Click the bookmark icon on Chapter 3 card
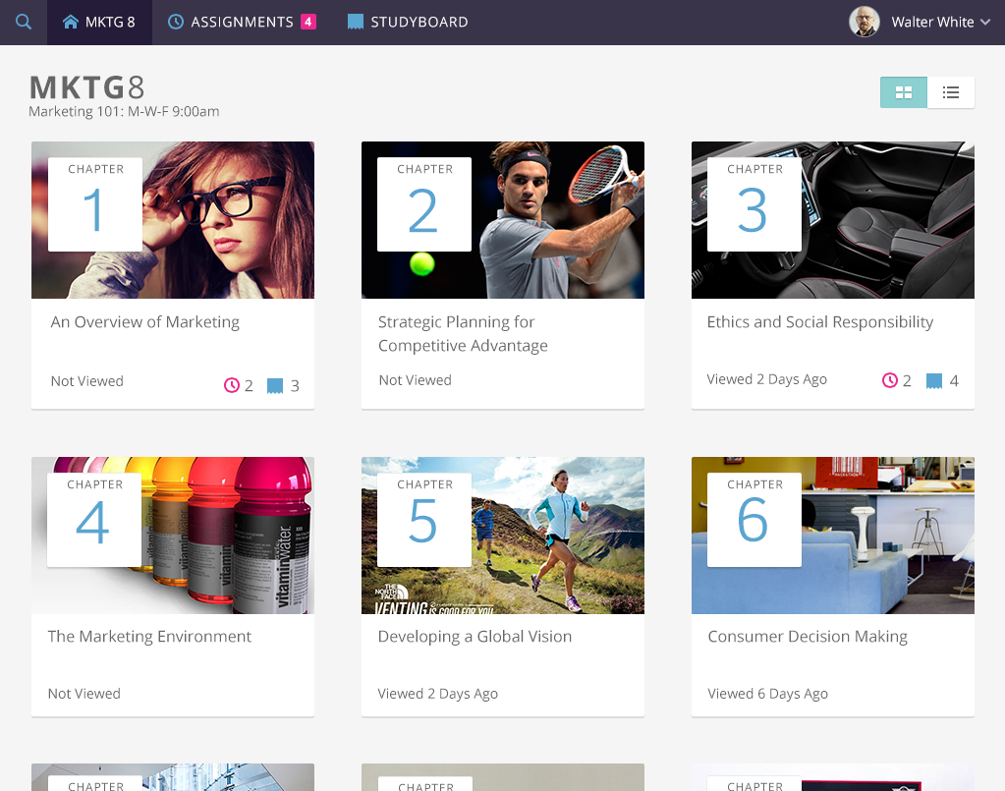This screenshot has height=791, width=1005. (x=934, y=381)
